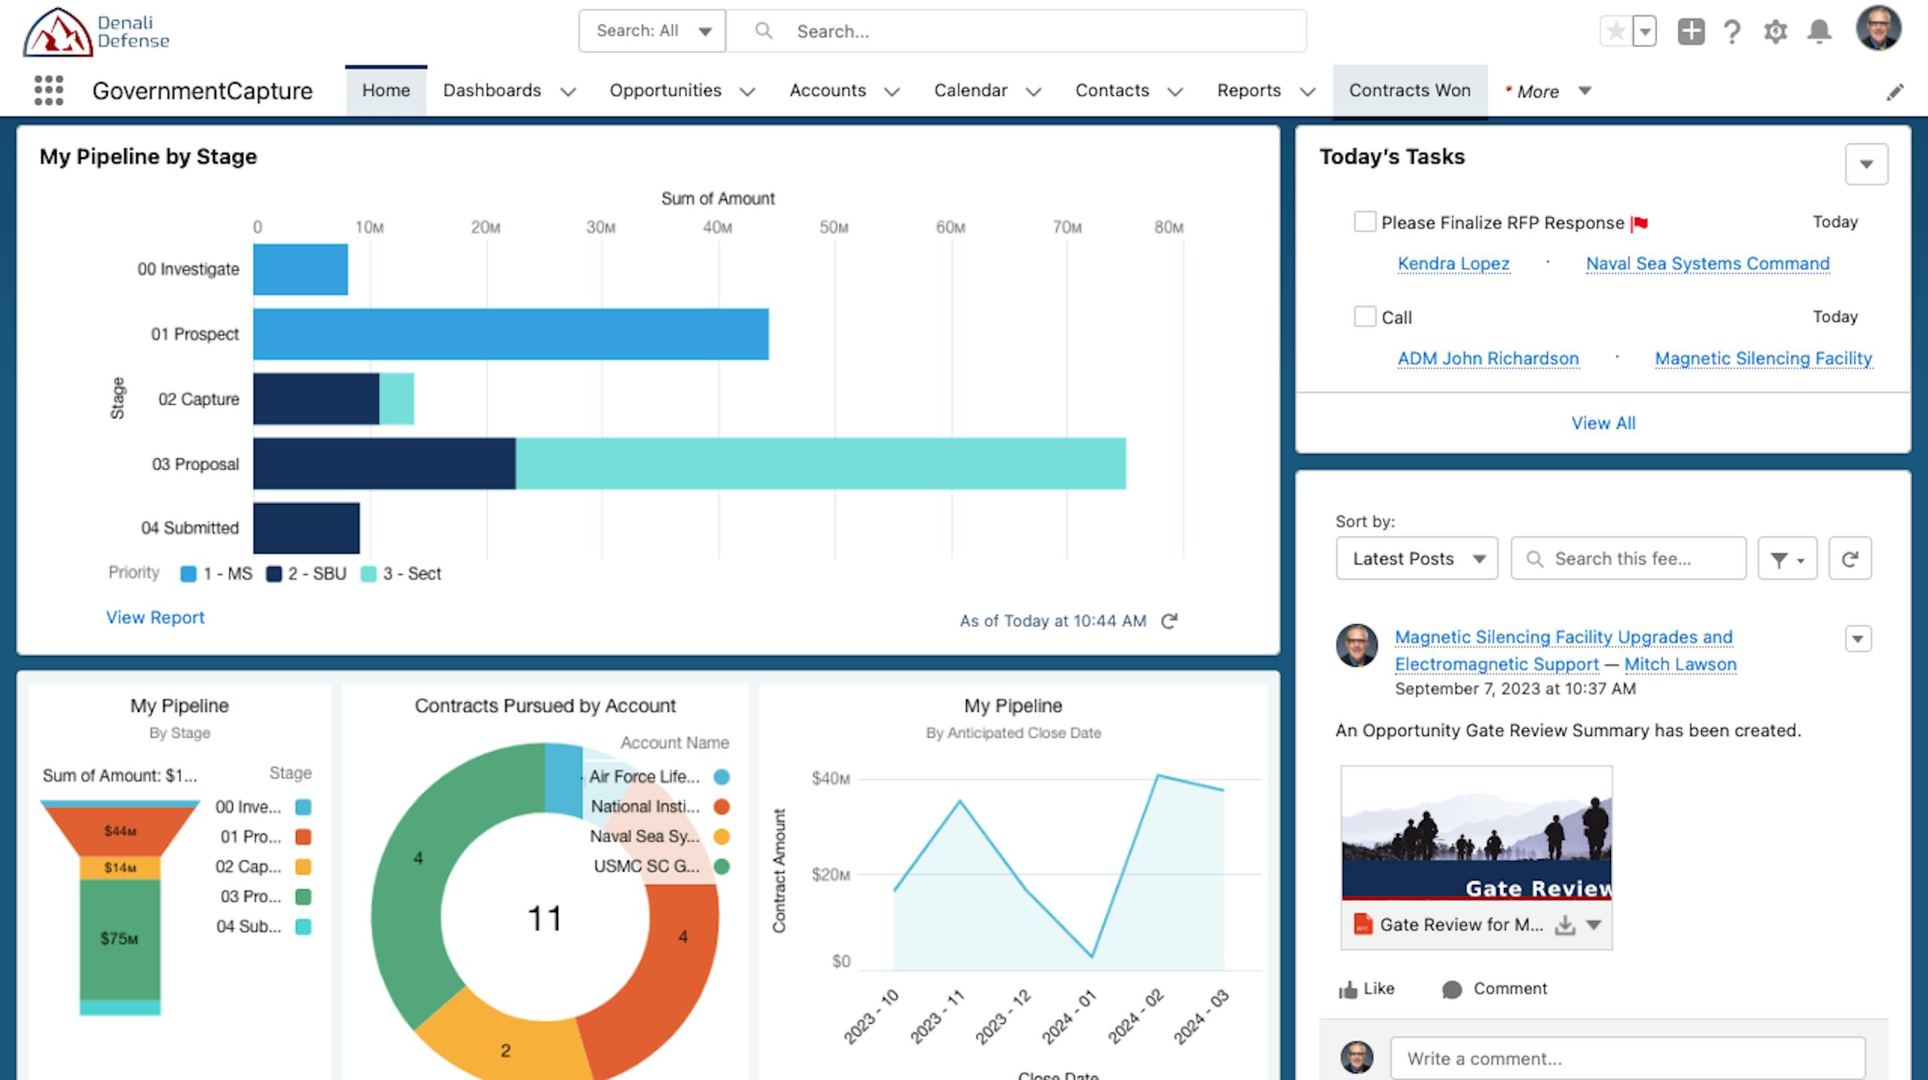Refresh the pipeline by stage chart
Screen dimensions: 1928x1080
point(1169,621)
